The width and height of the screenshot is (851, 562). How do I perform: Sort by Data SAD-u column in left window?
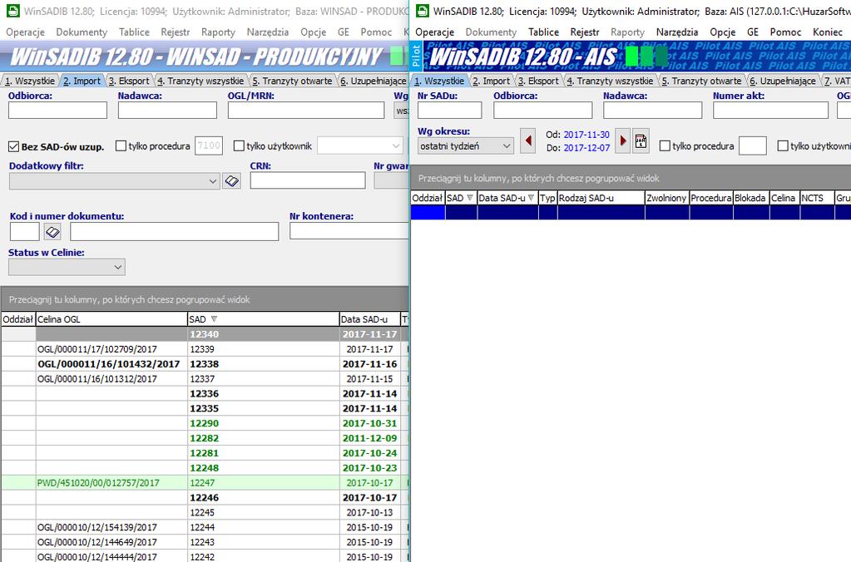pos(369,319)
